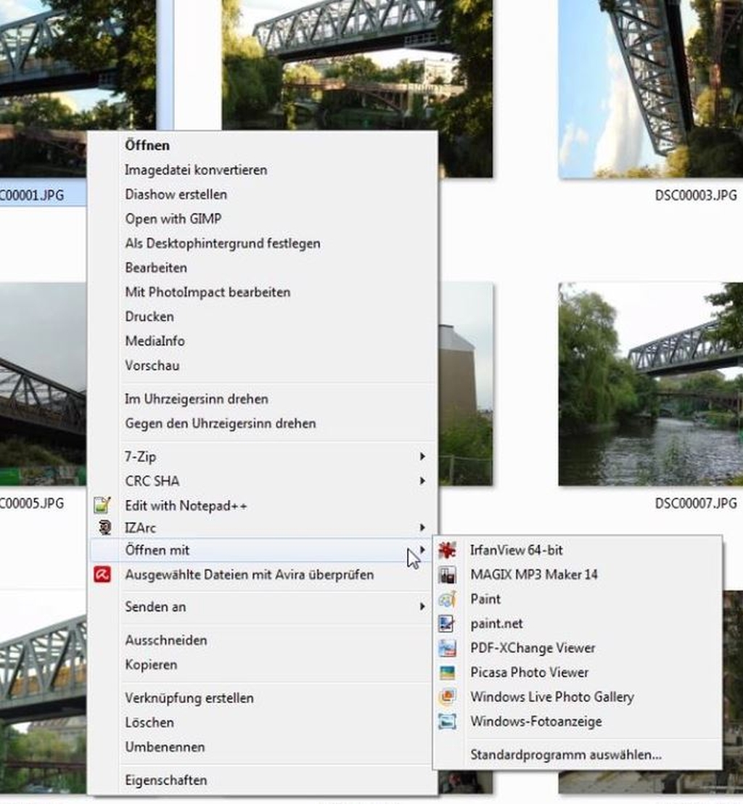The height and width of the screenshot is (804, 743).
Task: Click the red Avira icon
Action: pos(102,575)
